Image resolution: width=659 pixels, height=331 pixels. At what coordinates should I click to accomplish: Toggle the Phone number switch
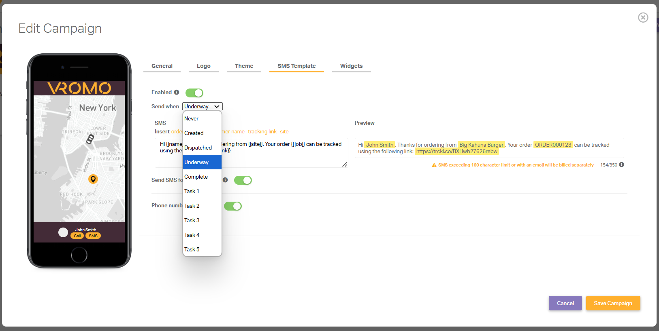coord(233,206)
